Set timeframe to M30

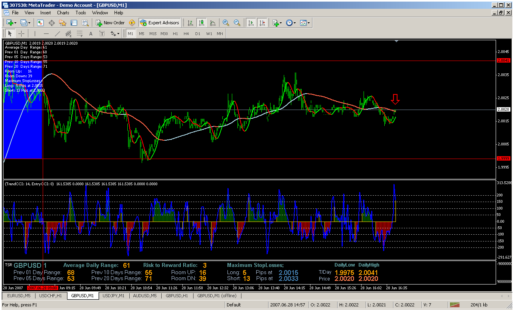[x=164, y=34]
